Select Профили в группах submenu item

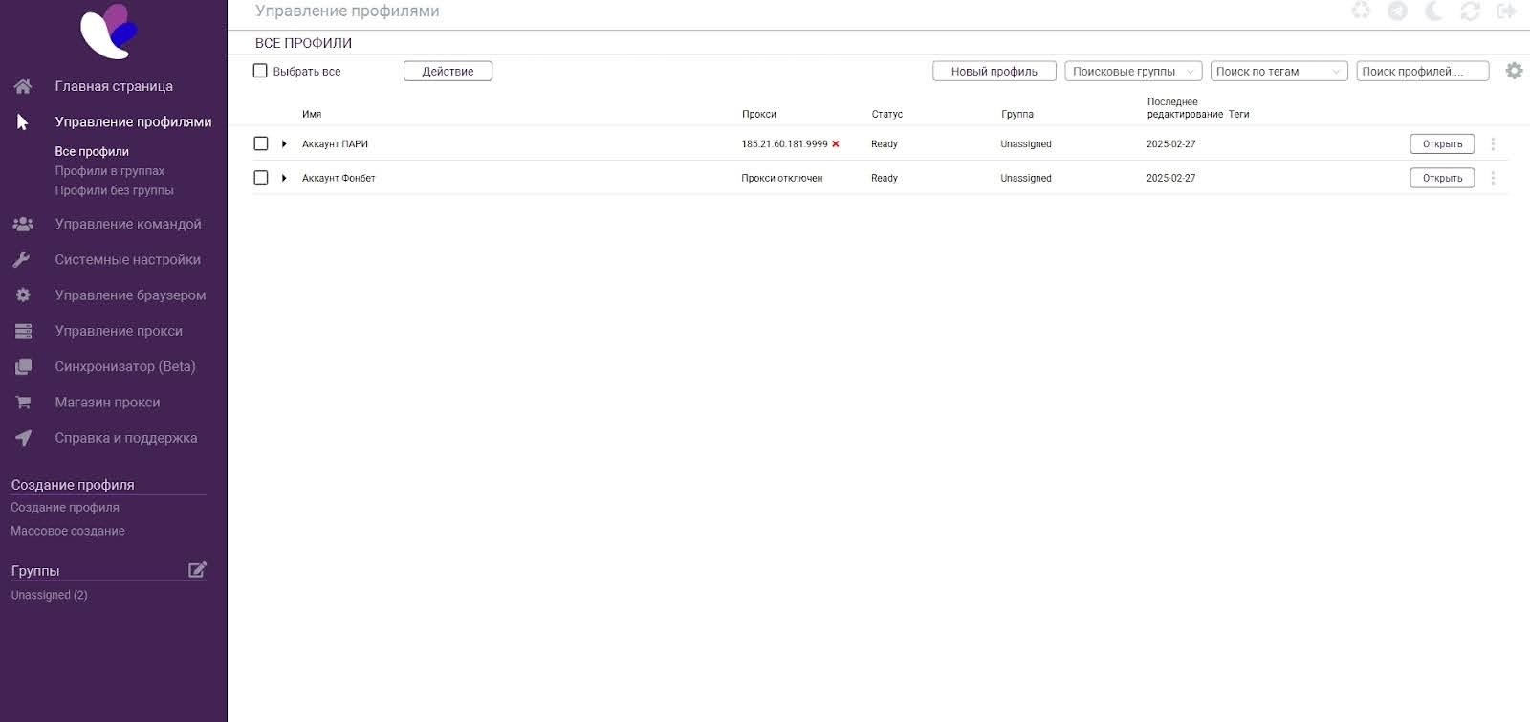click(110, 171)
